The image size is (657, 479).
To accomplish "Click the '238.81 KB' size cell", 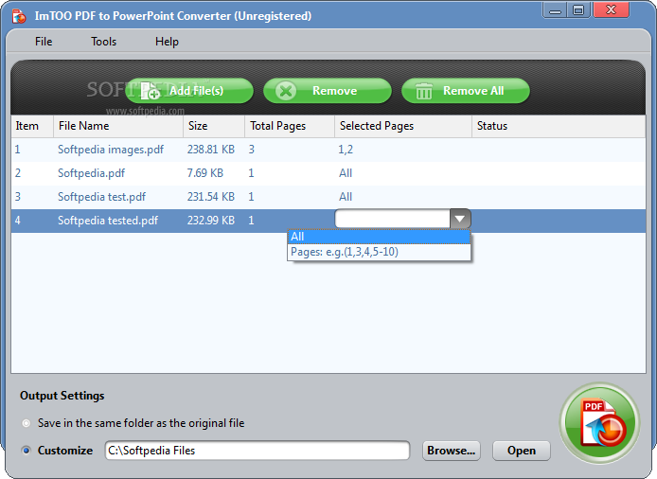I will [211, 150].
